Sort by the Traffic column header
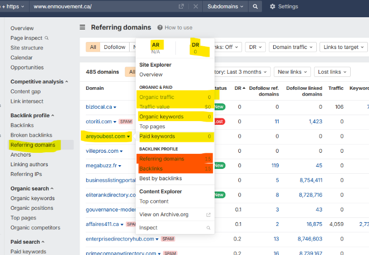Image resolution: width=369 pixels, height=255 pixels. click(x=336, y=88)
